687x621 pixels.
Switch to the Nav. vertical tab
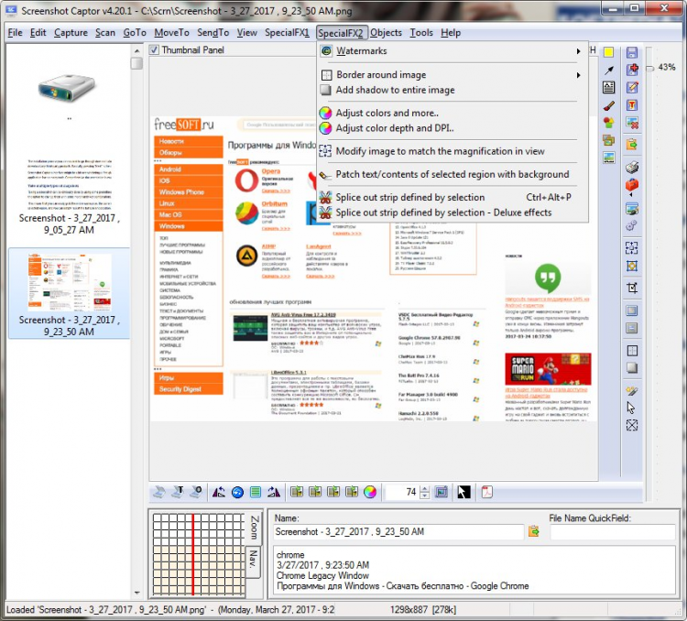pyautogui.click(x=253, y=560)
